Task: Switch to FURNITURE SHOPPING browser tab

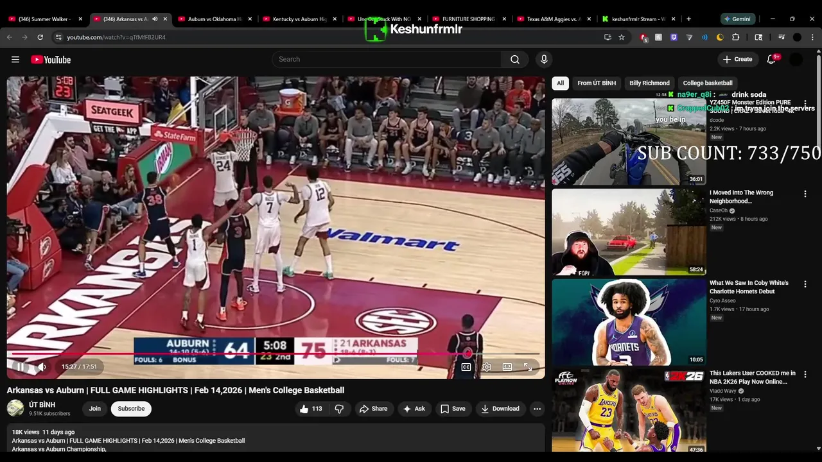Action: click(468, 19)
